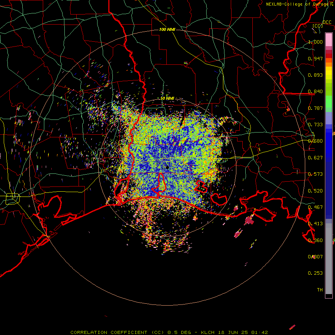
Task: Click the 100 NMI range ring label
Action: click(167, 29)
